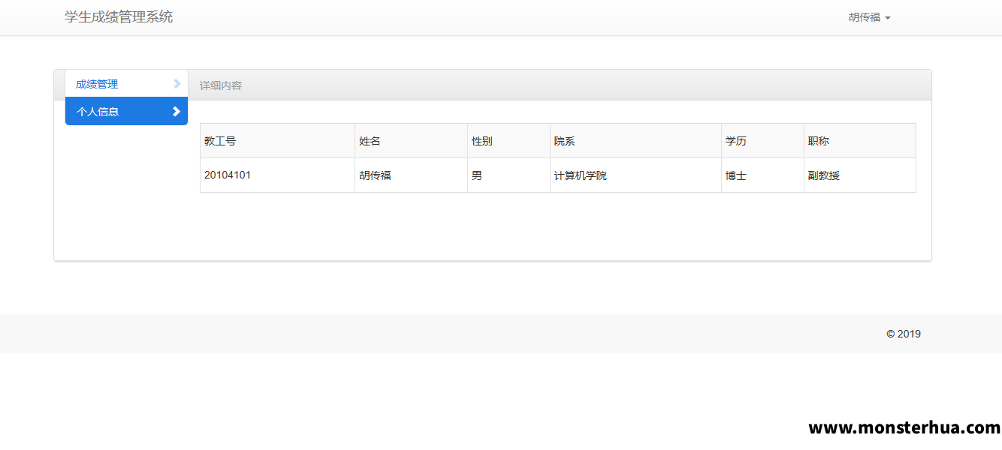Select the 胡传福 name table cell

point(411,175)
